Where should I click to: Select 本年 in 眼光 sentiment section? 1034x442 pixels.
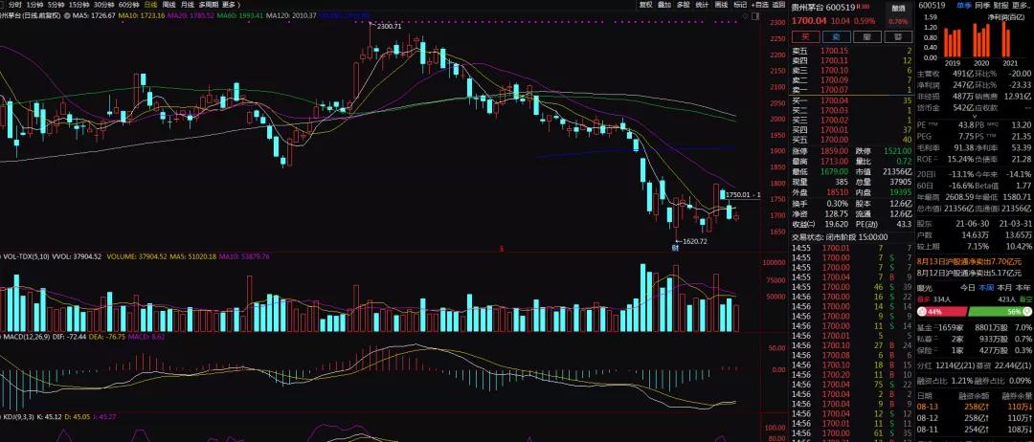(x=1023, y=288)
